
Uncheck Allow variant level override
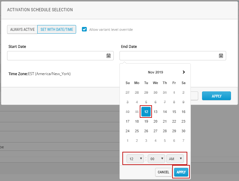(84, 30)
